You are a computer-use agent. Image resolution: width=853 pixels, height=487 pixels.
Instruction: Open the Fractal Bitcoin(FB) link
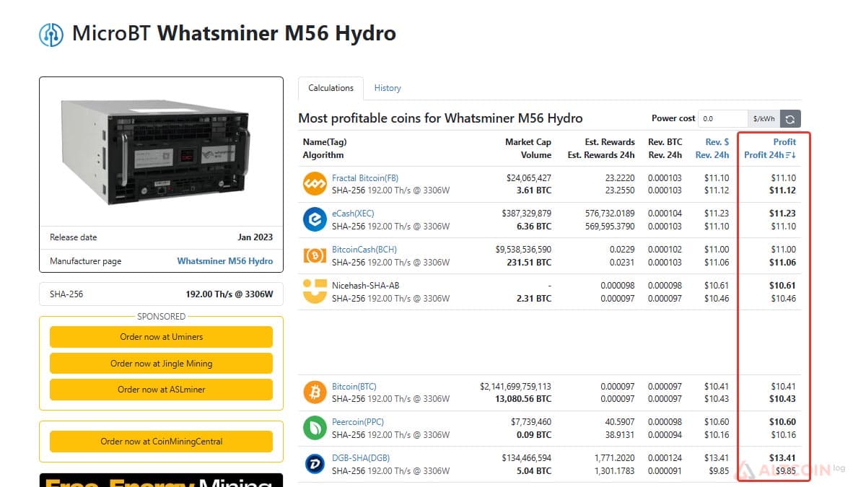click(x=365, y=178)
